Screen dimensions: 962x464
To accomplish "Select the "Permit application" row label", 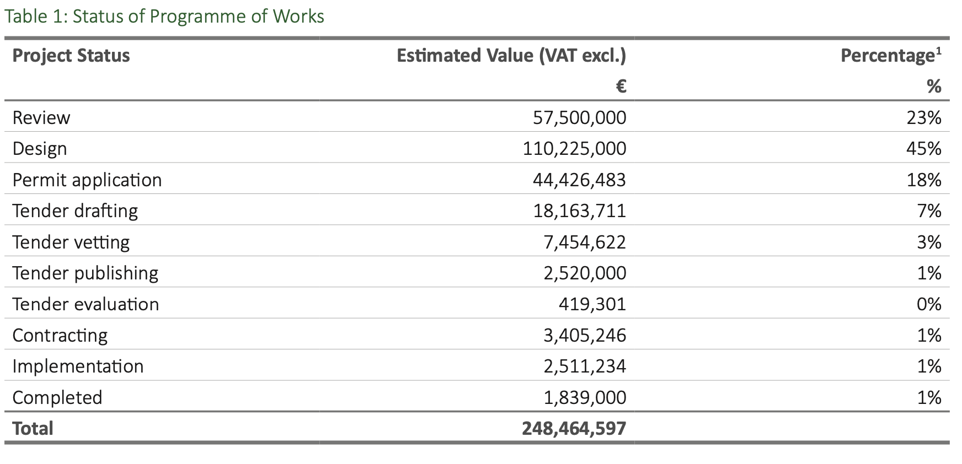I will pyautogui.click(x=87, y=180).
